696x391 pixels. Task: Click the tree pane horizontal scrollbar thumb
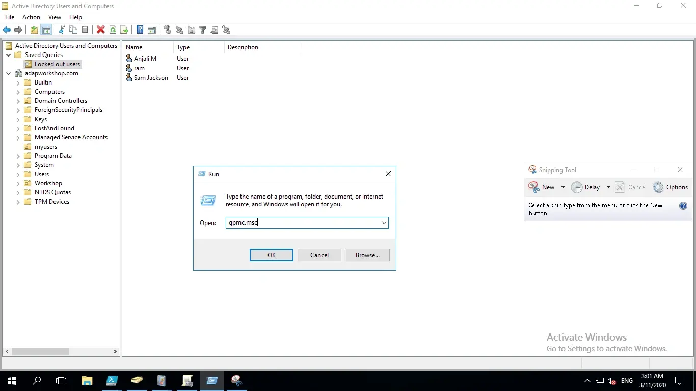coord(40,351)
